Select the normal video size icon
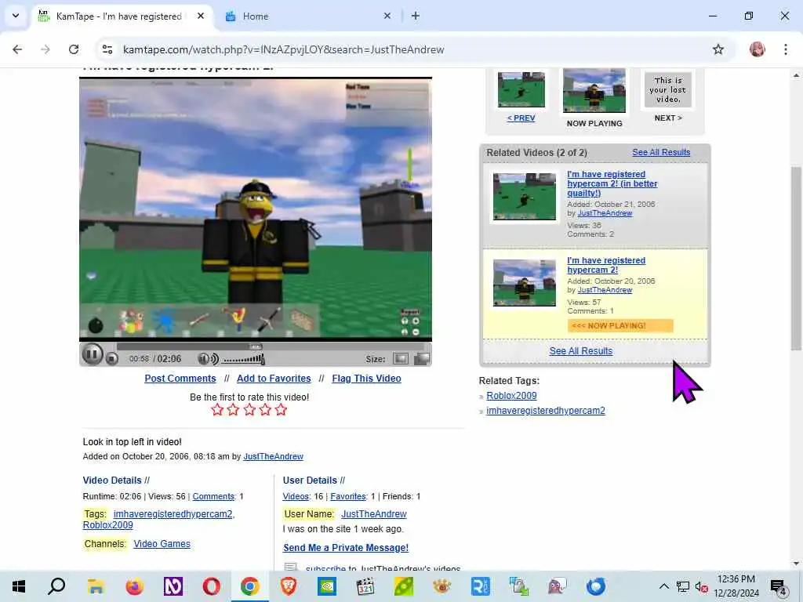The width and height of the screenshot is (803, 602). [x=401, y=359]
